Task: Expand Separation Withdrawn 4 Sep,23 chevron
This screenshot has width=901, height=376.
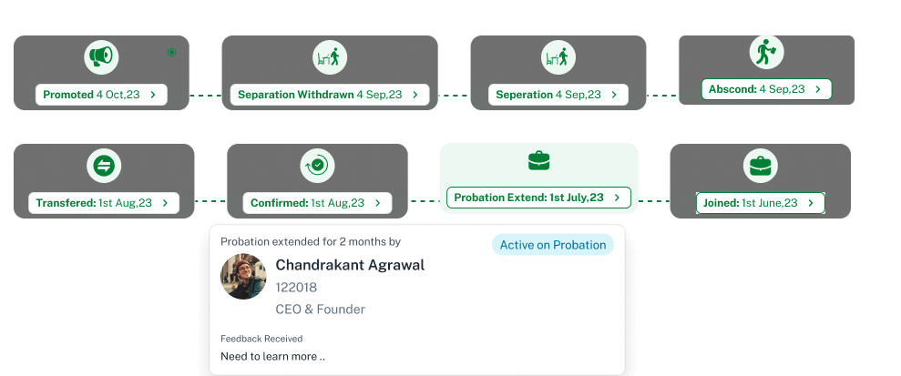Action: [415, 95]
